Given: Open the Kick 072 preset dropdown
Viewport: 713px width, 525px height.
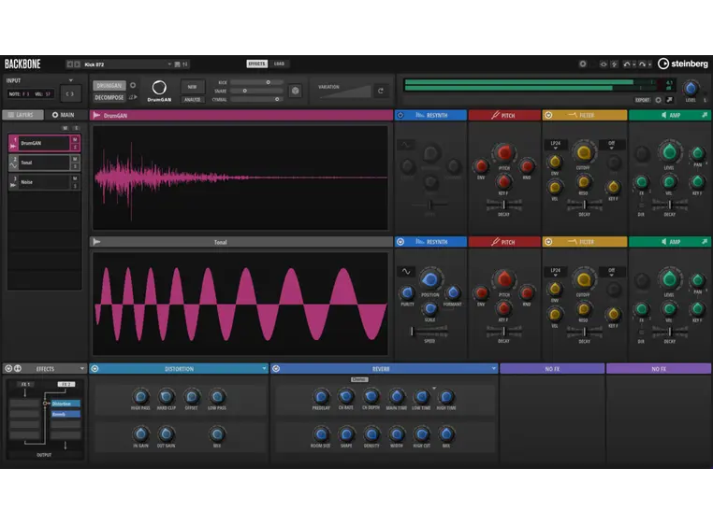Looking at the screenshot, I should (x=169, y=64).
